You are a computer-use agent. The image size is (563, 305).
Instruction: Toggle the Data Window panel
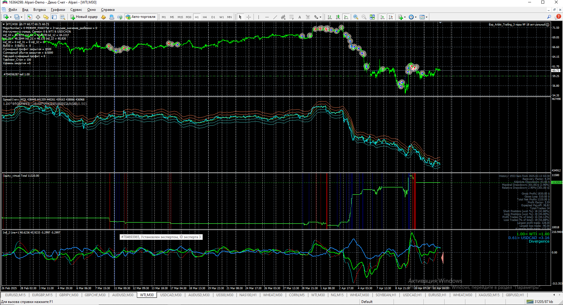(x=38, y=17)
